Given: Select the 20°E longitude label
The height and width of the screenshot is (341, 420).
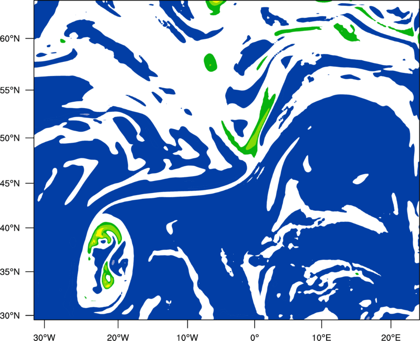Looking at the screenshot, I should pos(391,337).
